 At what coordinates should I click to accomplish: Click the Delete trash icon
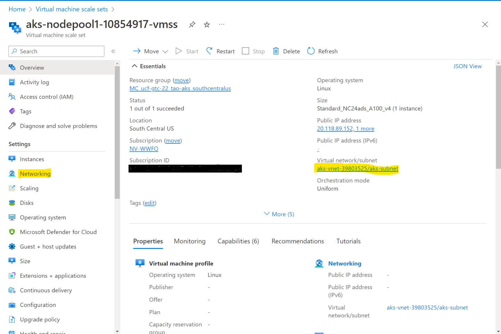(276, 51)
